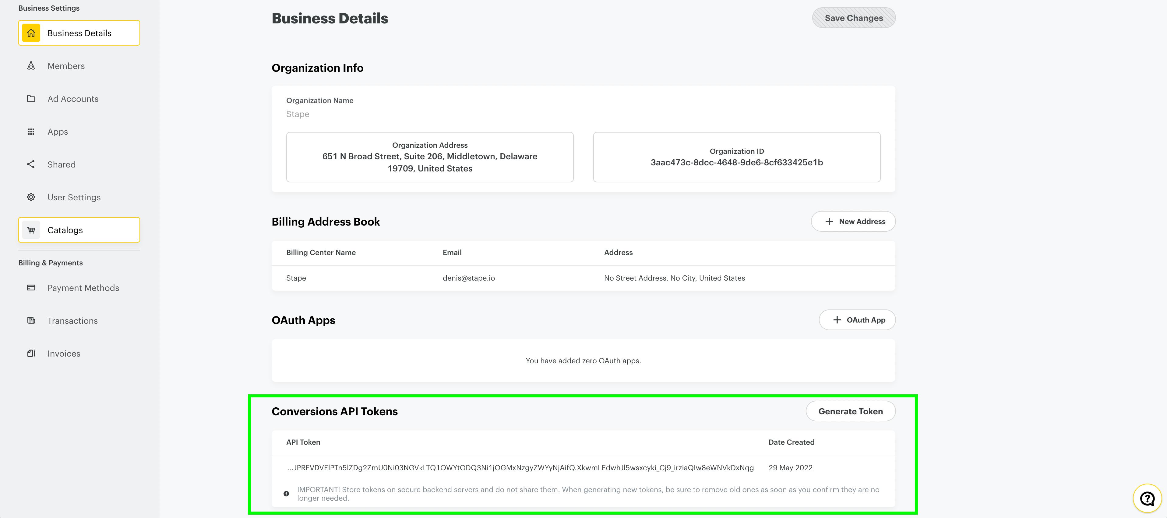Open the Members menu item
The width and height of the screenshot is (1167, 518).
[x=79, y=66]
